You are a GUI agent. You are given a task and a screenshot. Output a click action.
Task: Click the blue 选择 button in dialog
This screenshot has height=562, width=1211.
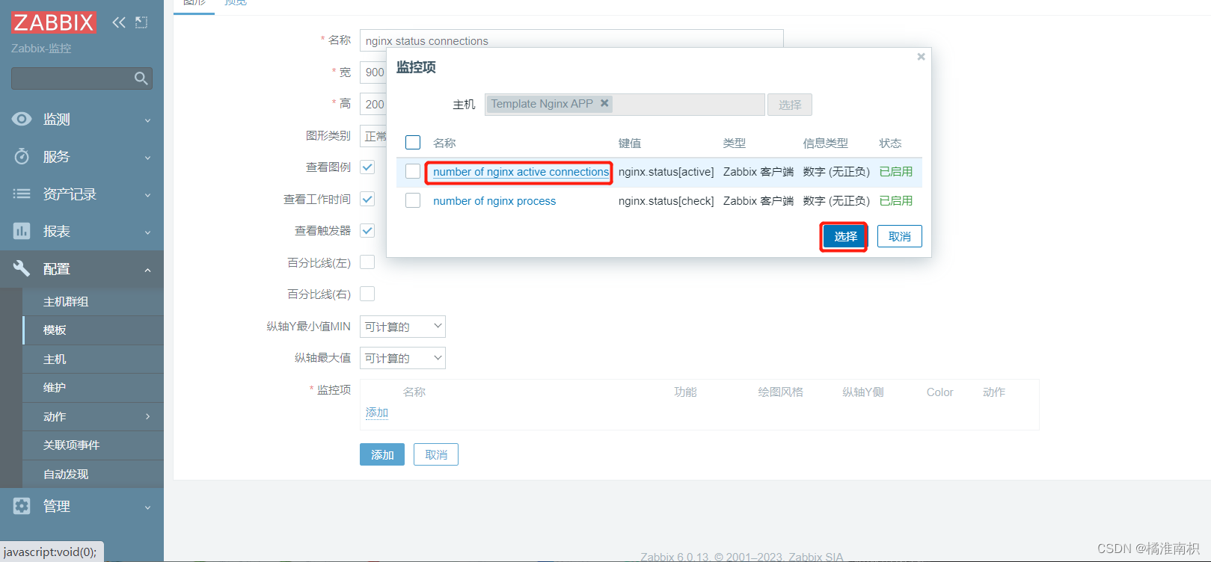tap(845, 236)
